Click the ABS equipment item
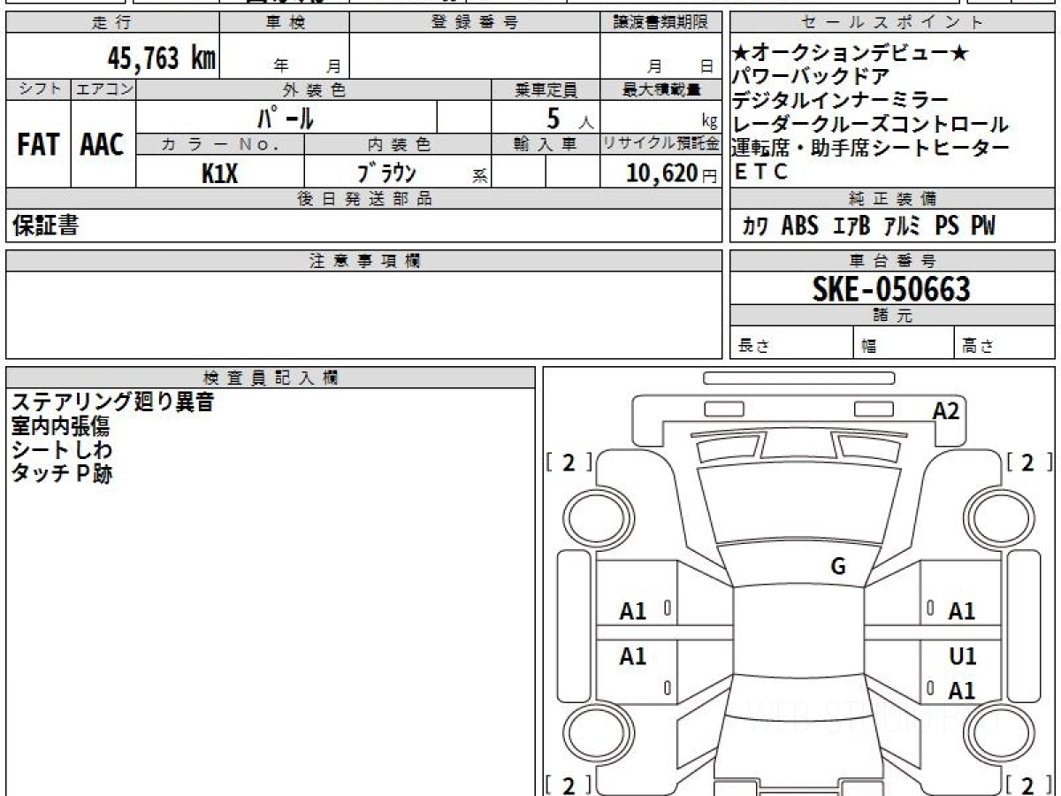The height and width of the screenshot is (796, 1061). click(x=800, y=226)
